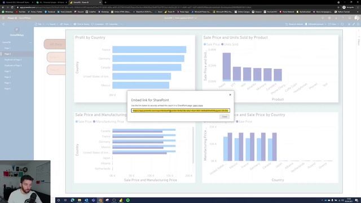This screenshot has height=203, width=361.
Task: Open File Explorer from the taskbar
Action: tap(80, 200)
